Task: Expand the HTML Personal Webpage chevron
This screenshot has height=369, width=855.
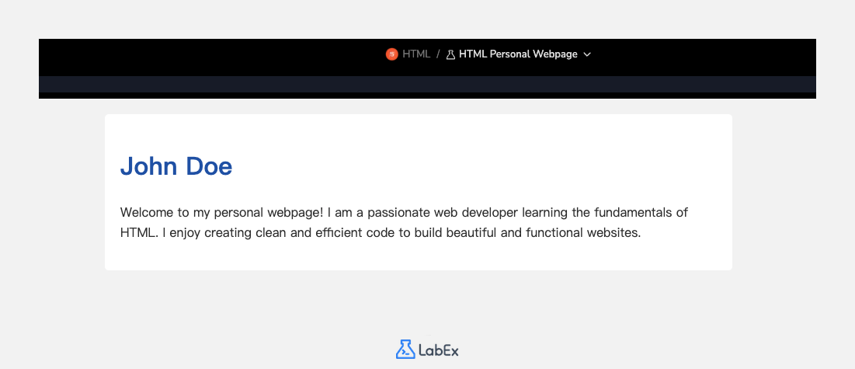Action: point(587,54)
